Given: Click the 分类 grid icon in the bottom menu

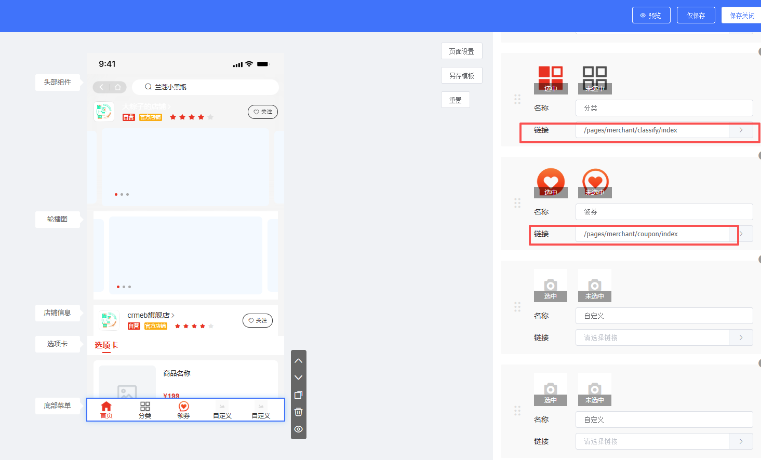Looking at the screenshot, I should click(x=145, y=406).
